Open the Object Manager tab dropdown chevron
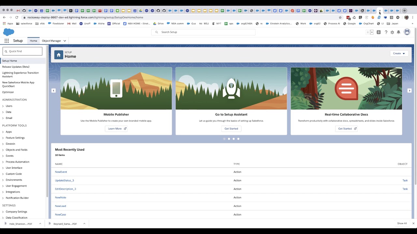Screen dimensions: 417x234 [x=65, y=41]
